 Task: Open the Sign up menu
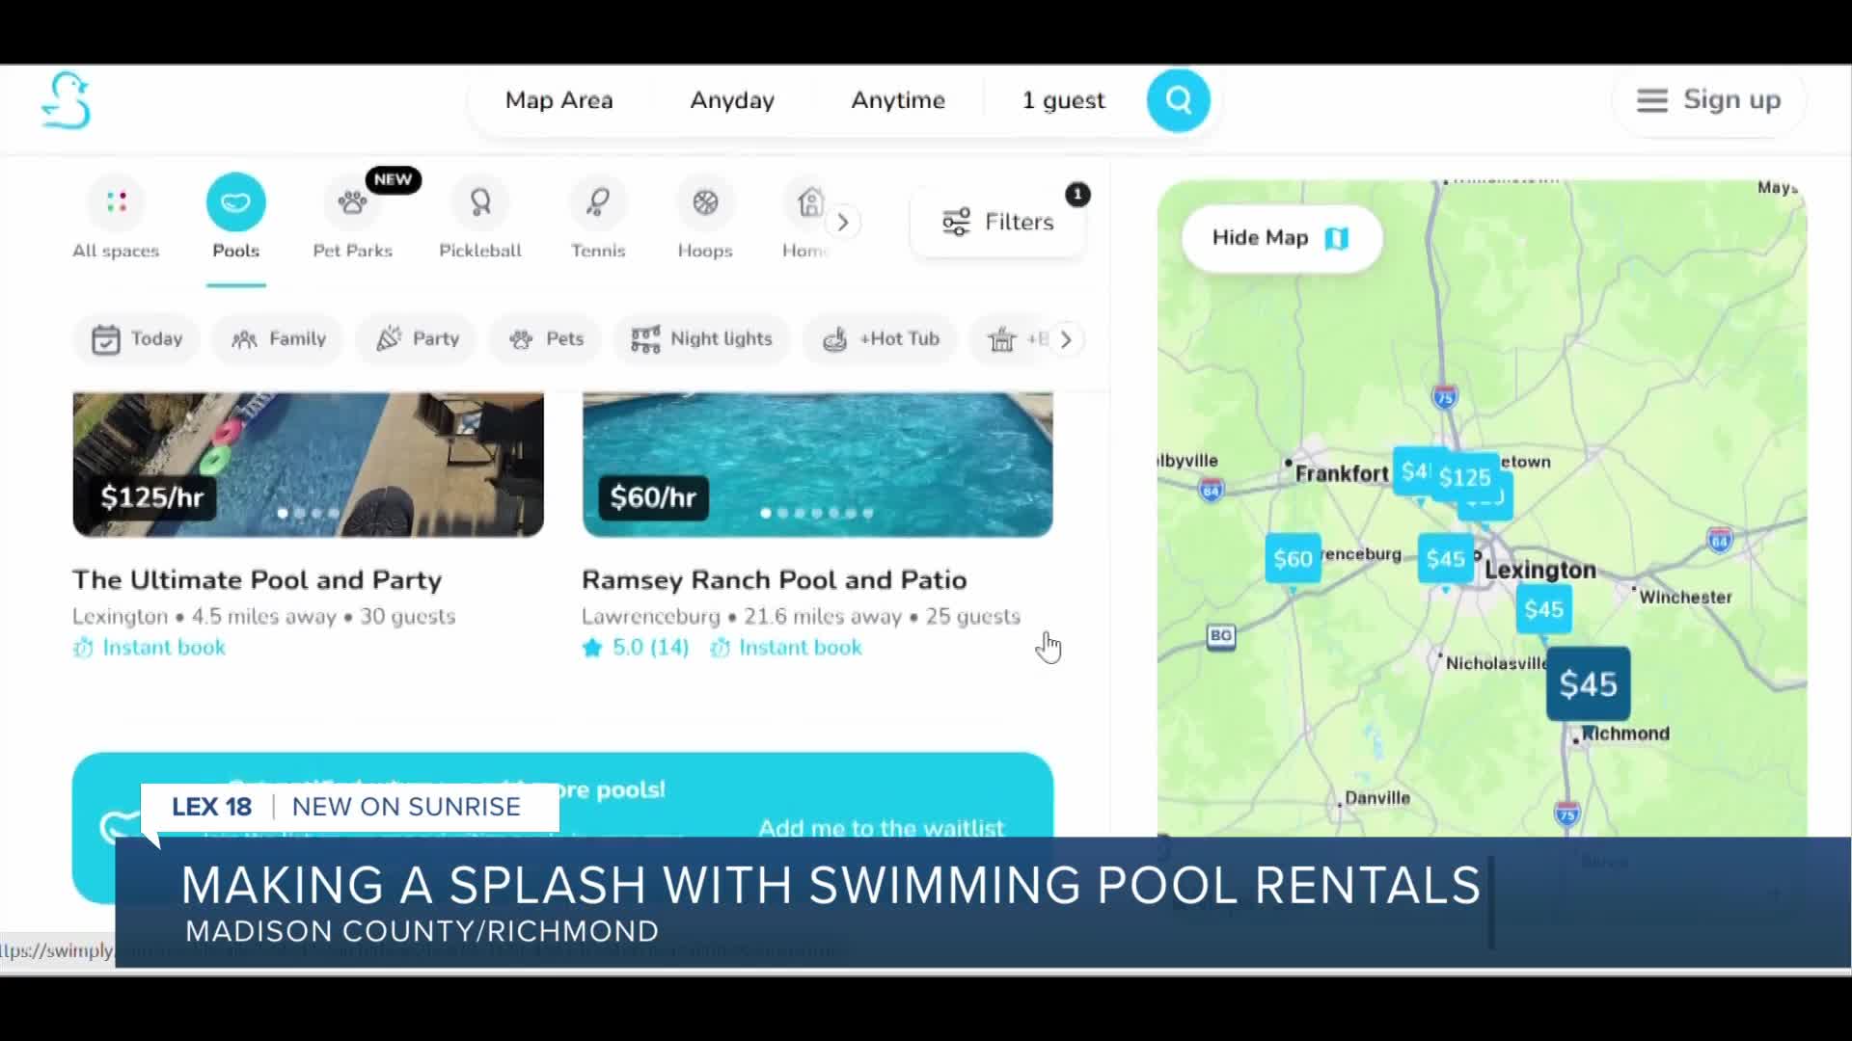(x=1708, y=100)
